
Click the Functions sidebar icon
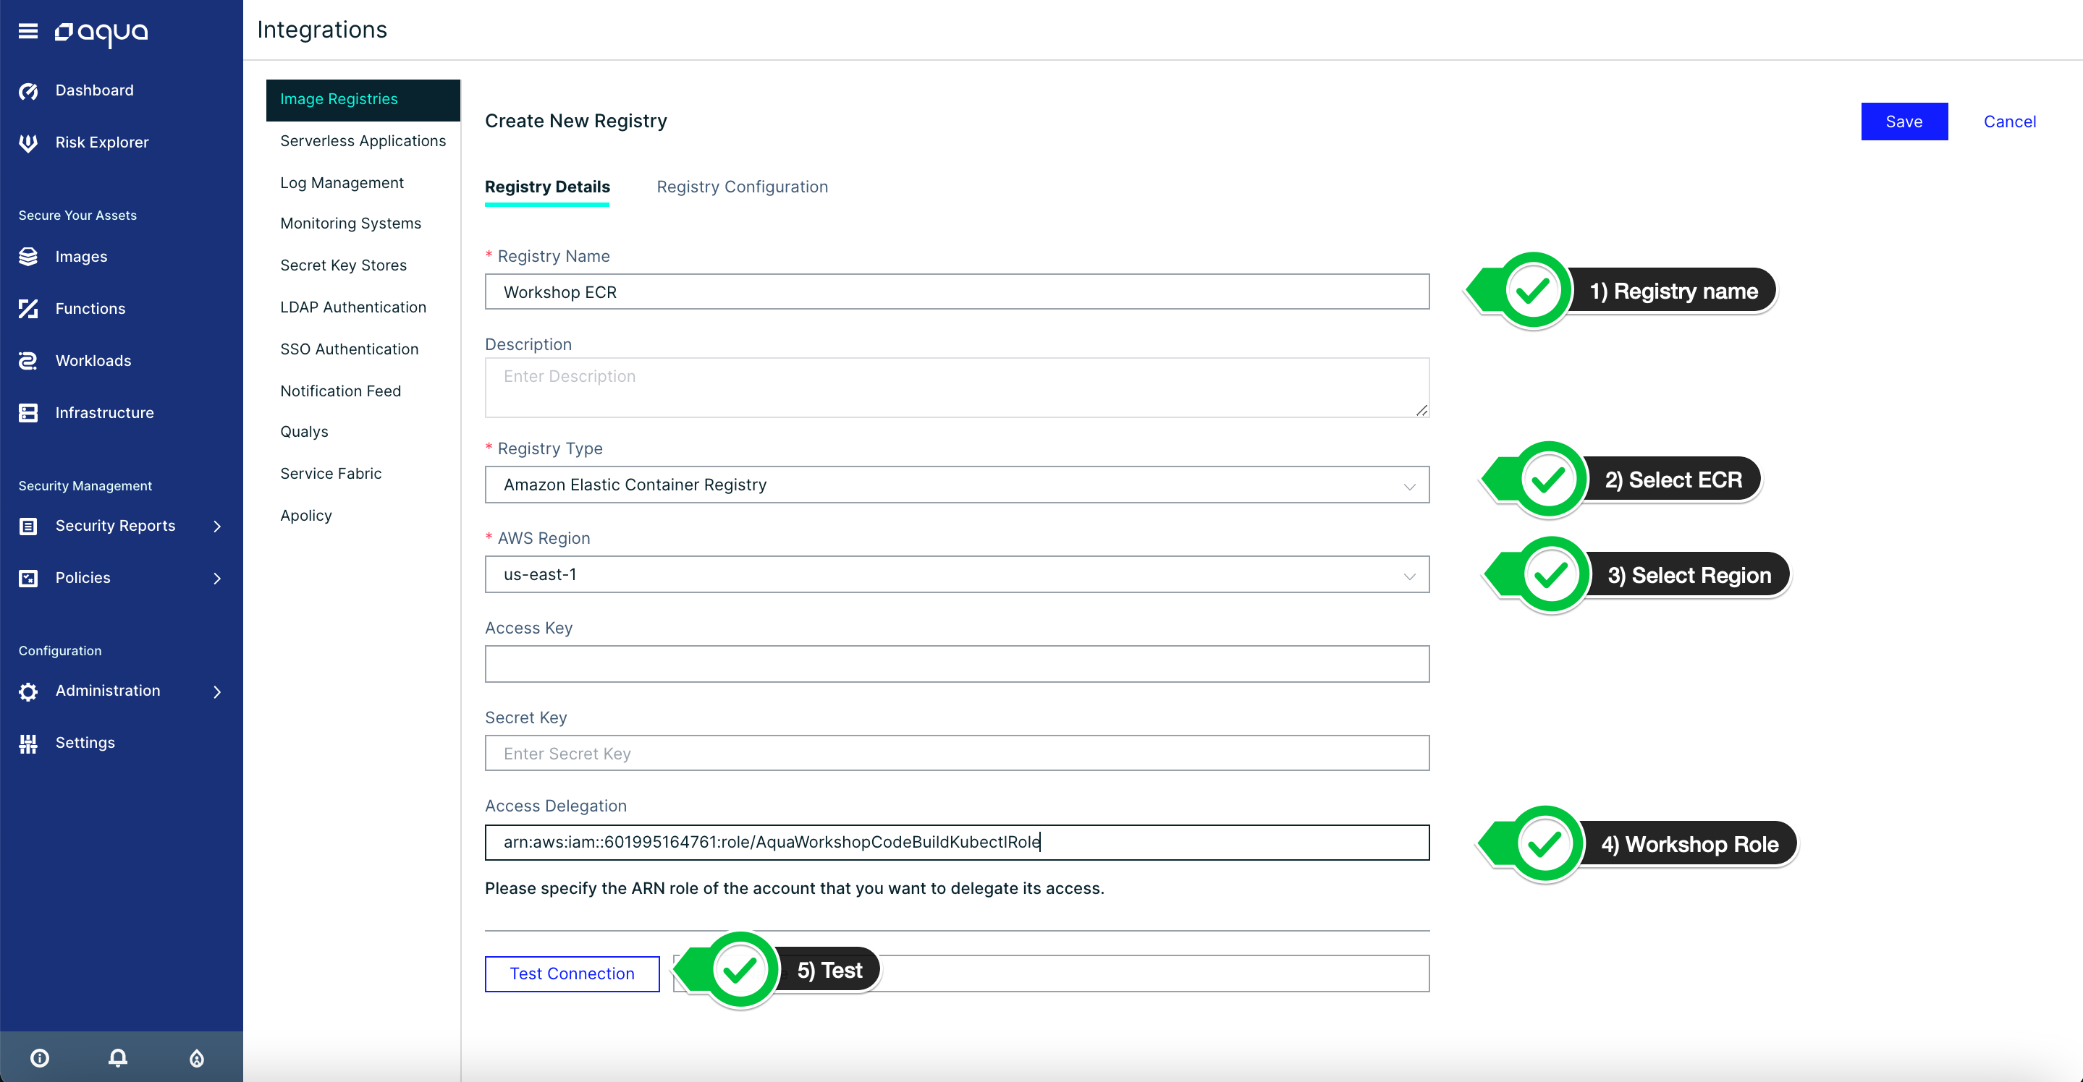(x=28, y=309)
